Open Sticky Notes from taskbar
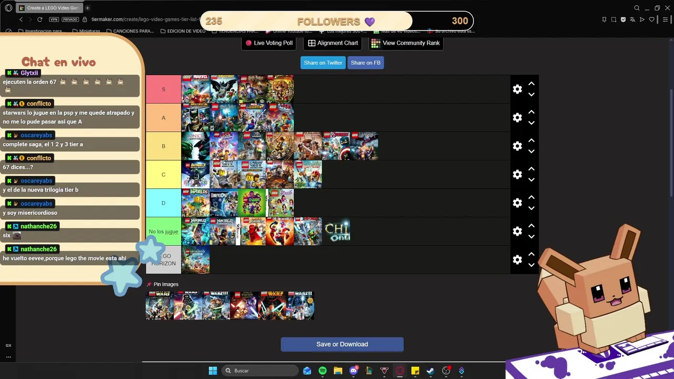Screen dimensions: 674x379 point(415,371)
